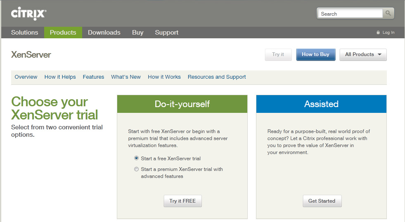Click the 'Ready for a purpose-built' paragraph
This screenshot has height=222, width=405.
pyautogui.click(x=318, y=142)
